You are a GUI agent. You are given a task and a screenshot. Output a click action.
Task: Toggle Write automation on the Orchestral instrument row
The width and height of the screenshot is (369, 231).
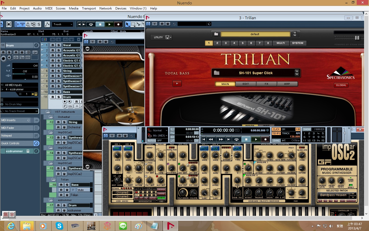64,127
